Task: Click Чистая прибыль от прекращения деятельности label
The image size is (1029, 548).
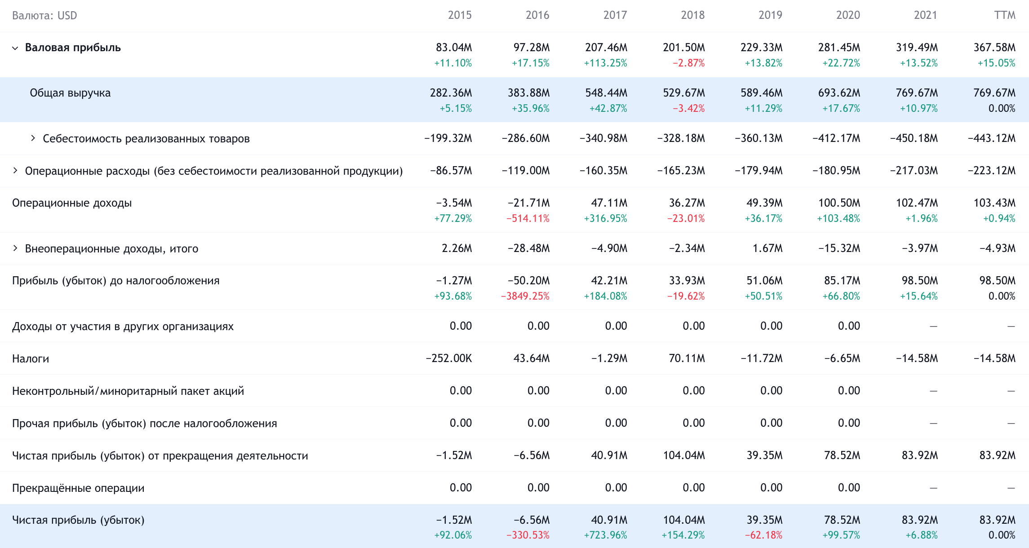Action: click(160, 455)
